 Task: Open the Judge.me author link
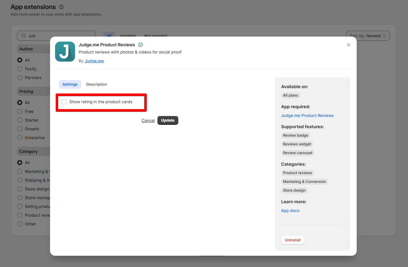94,61
